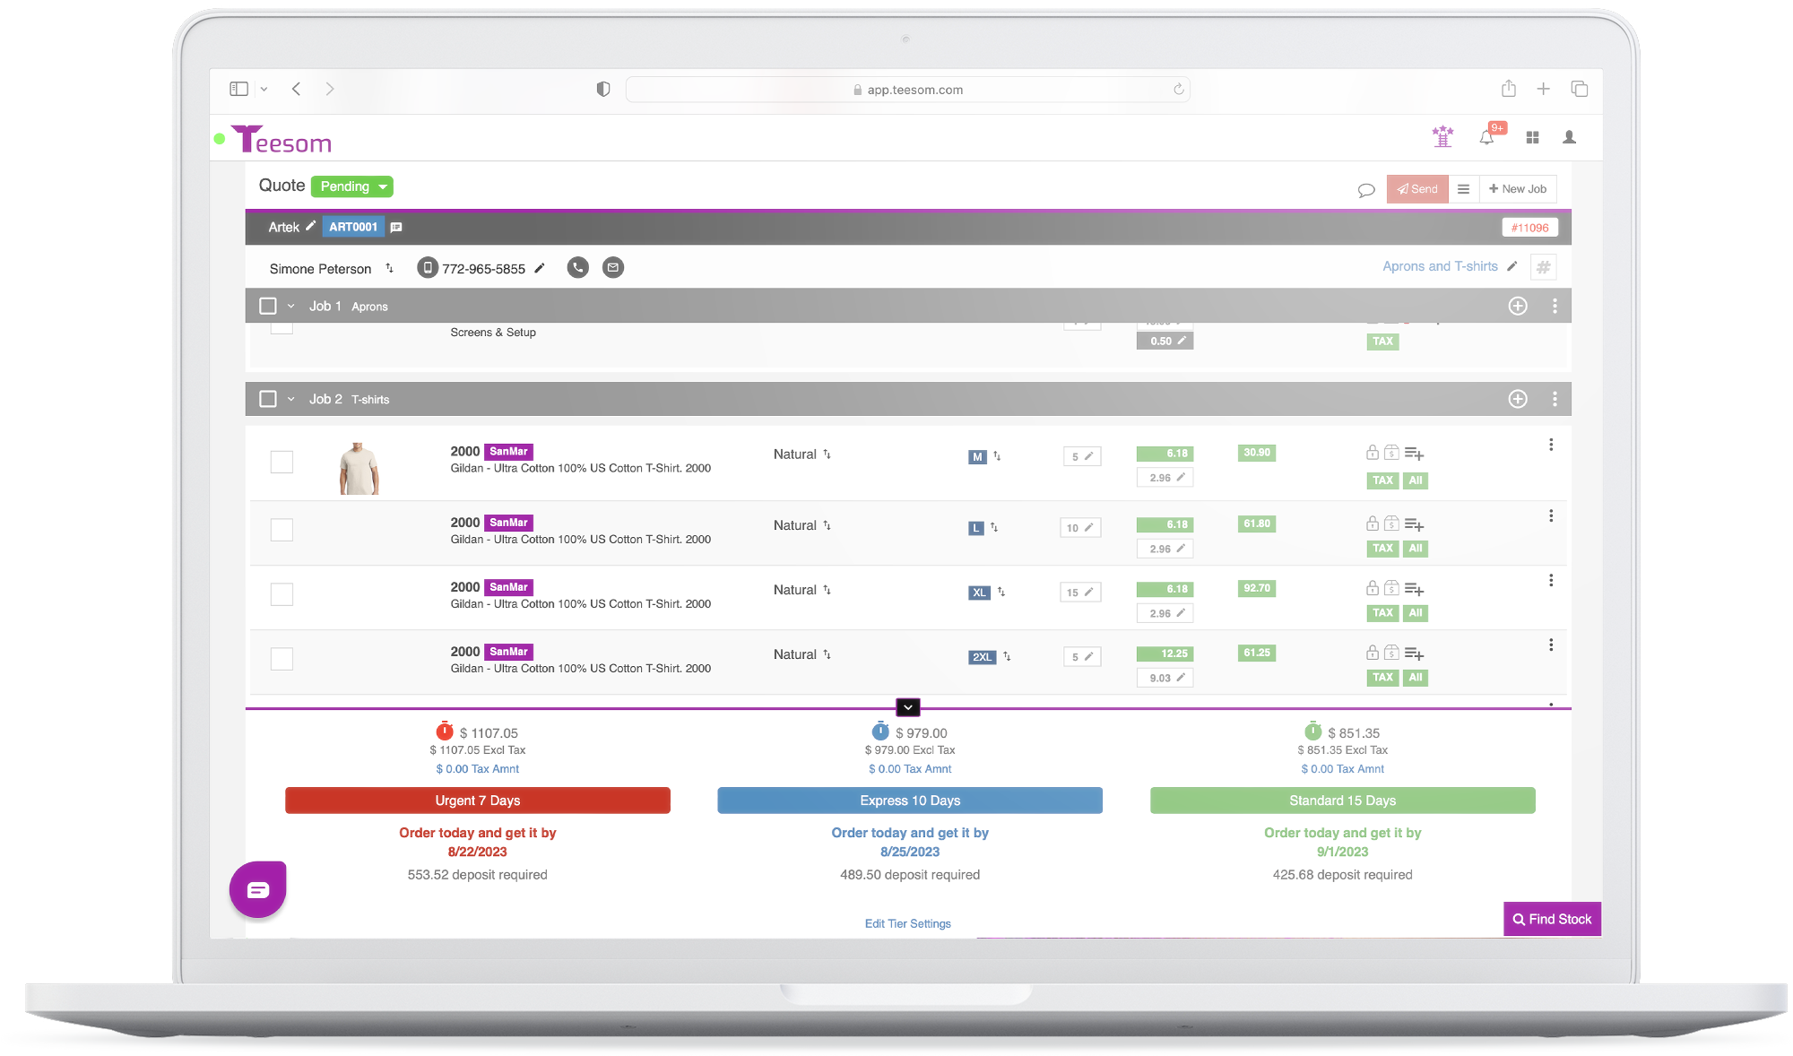This screenshot has width=1793, height=1056.
Task: Click the plus circle icon on Job 2
Action: (x=1517, y=399)
